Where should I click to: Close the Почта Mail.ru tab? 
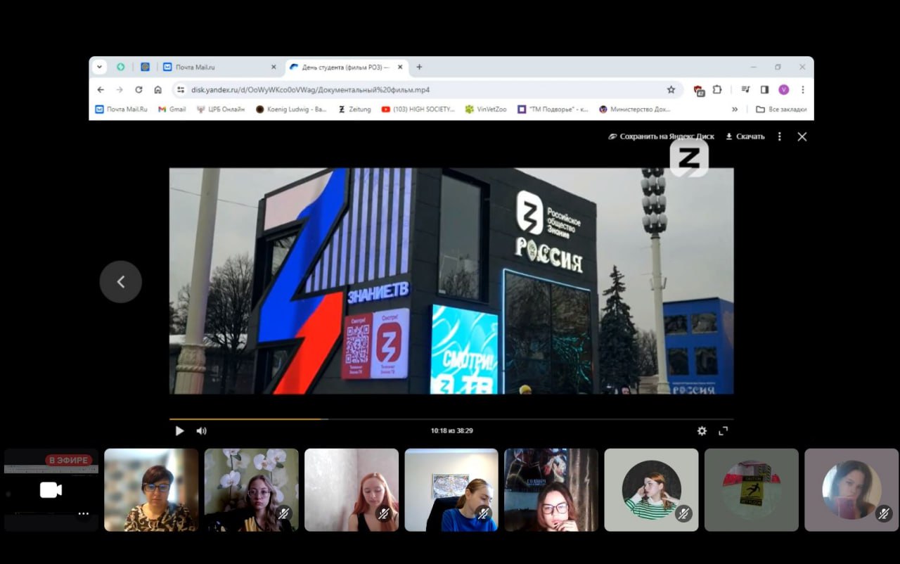(274, 67)
